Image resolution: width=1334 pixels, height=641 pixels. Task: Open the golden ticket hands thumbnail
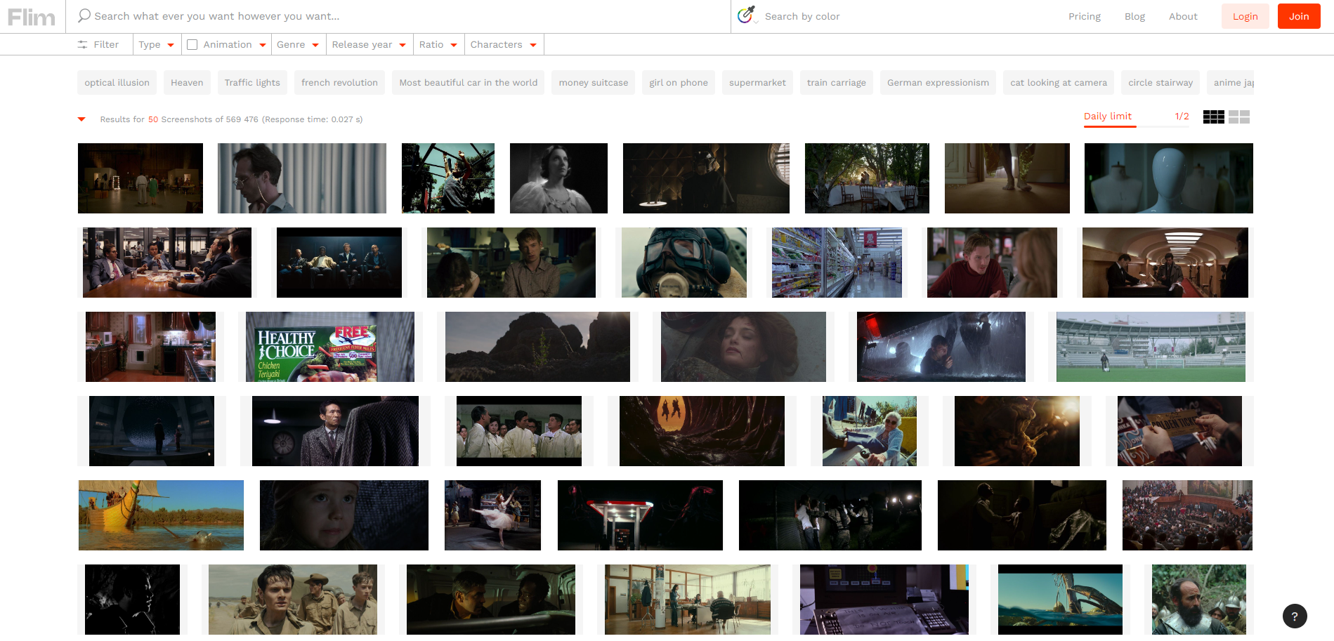(1179, 431)
